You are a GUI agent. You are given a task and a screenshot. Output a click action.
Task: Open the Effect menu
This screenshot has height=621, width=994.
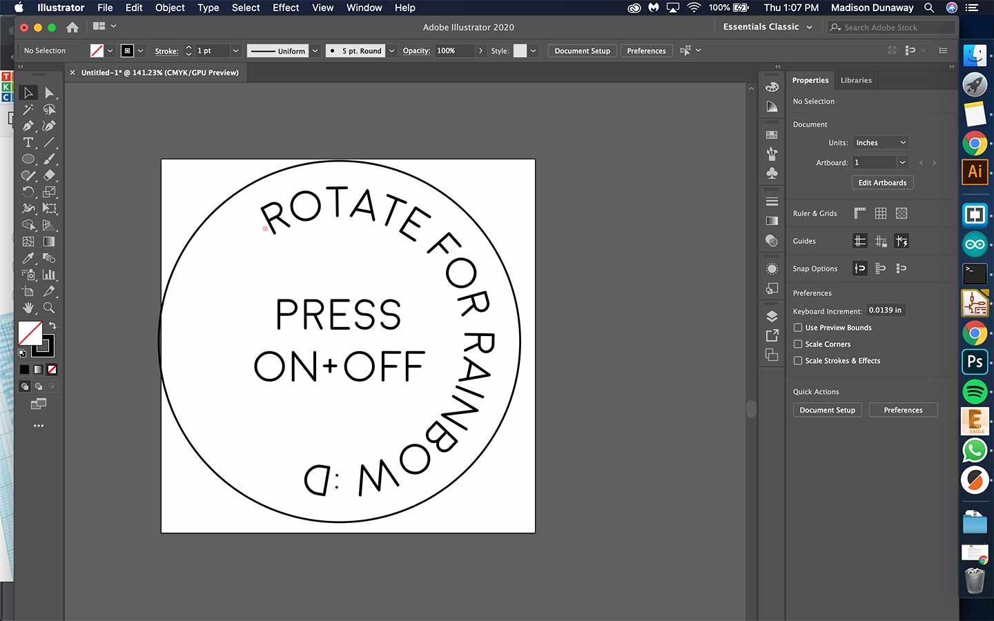point(286,8)
